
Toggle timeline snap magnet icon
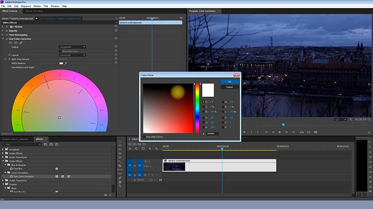(x=136, y=149)
